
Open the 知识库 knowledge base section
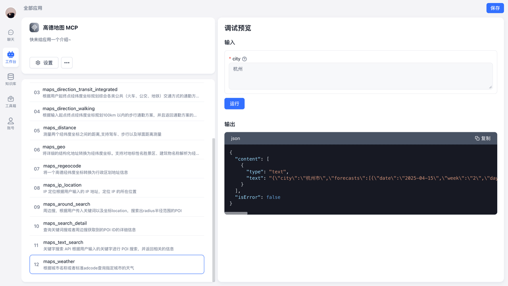[x=11, y=78]
